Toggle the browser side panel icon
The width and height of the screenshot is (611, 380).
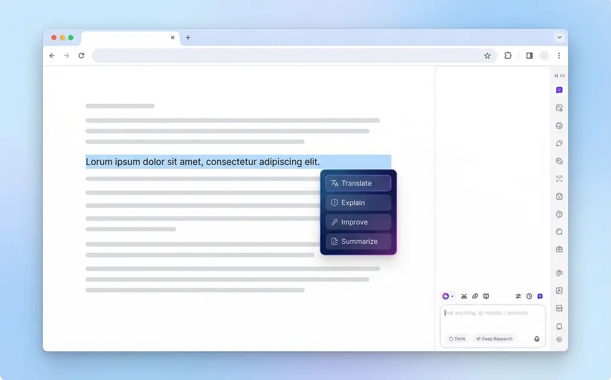[529, 56]
